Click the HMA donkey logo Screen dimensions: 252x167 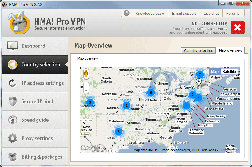19,22
